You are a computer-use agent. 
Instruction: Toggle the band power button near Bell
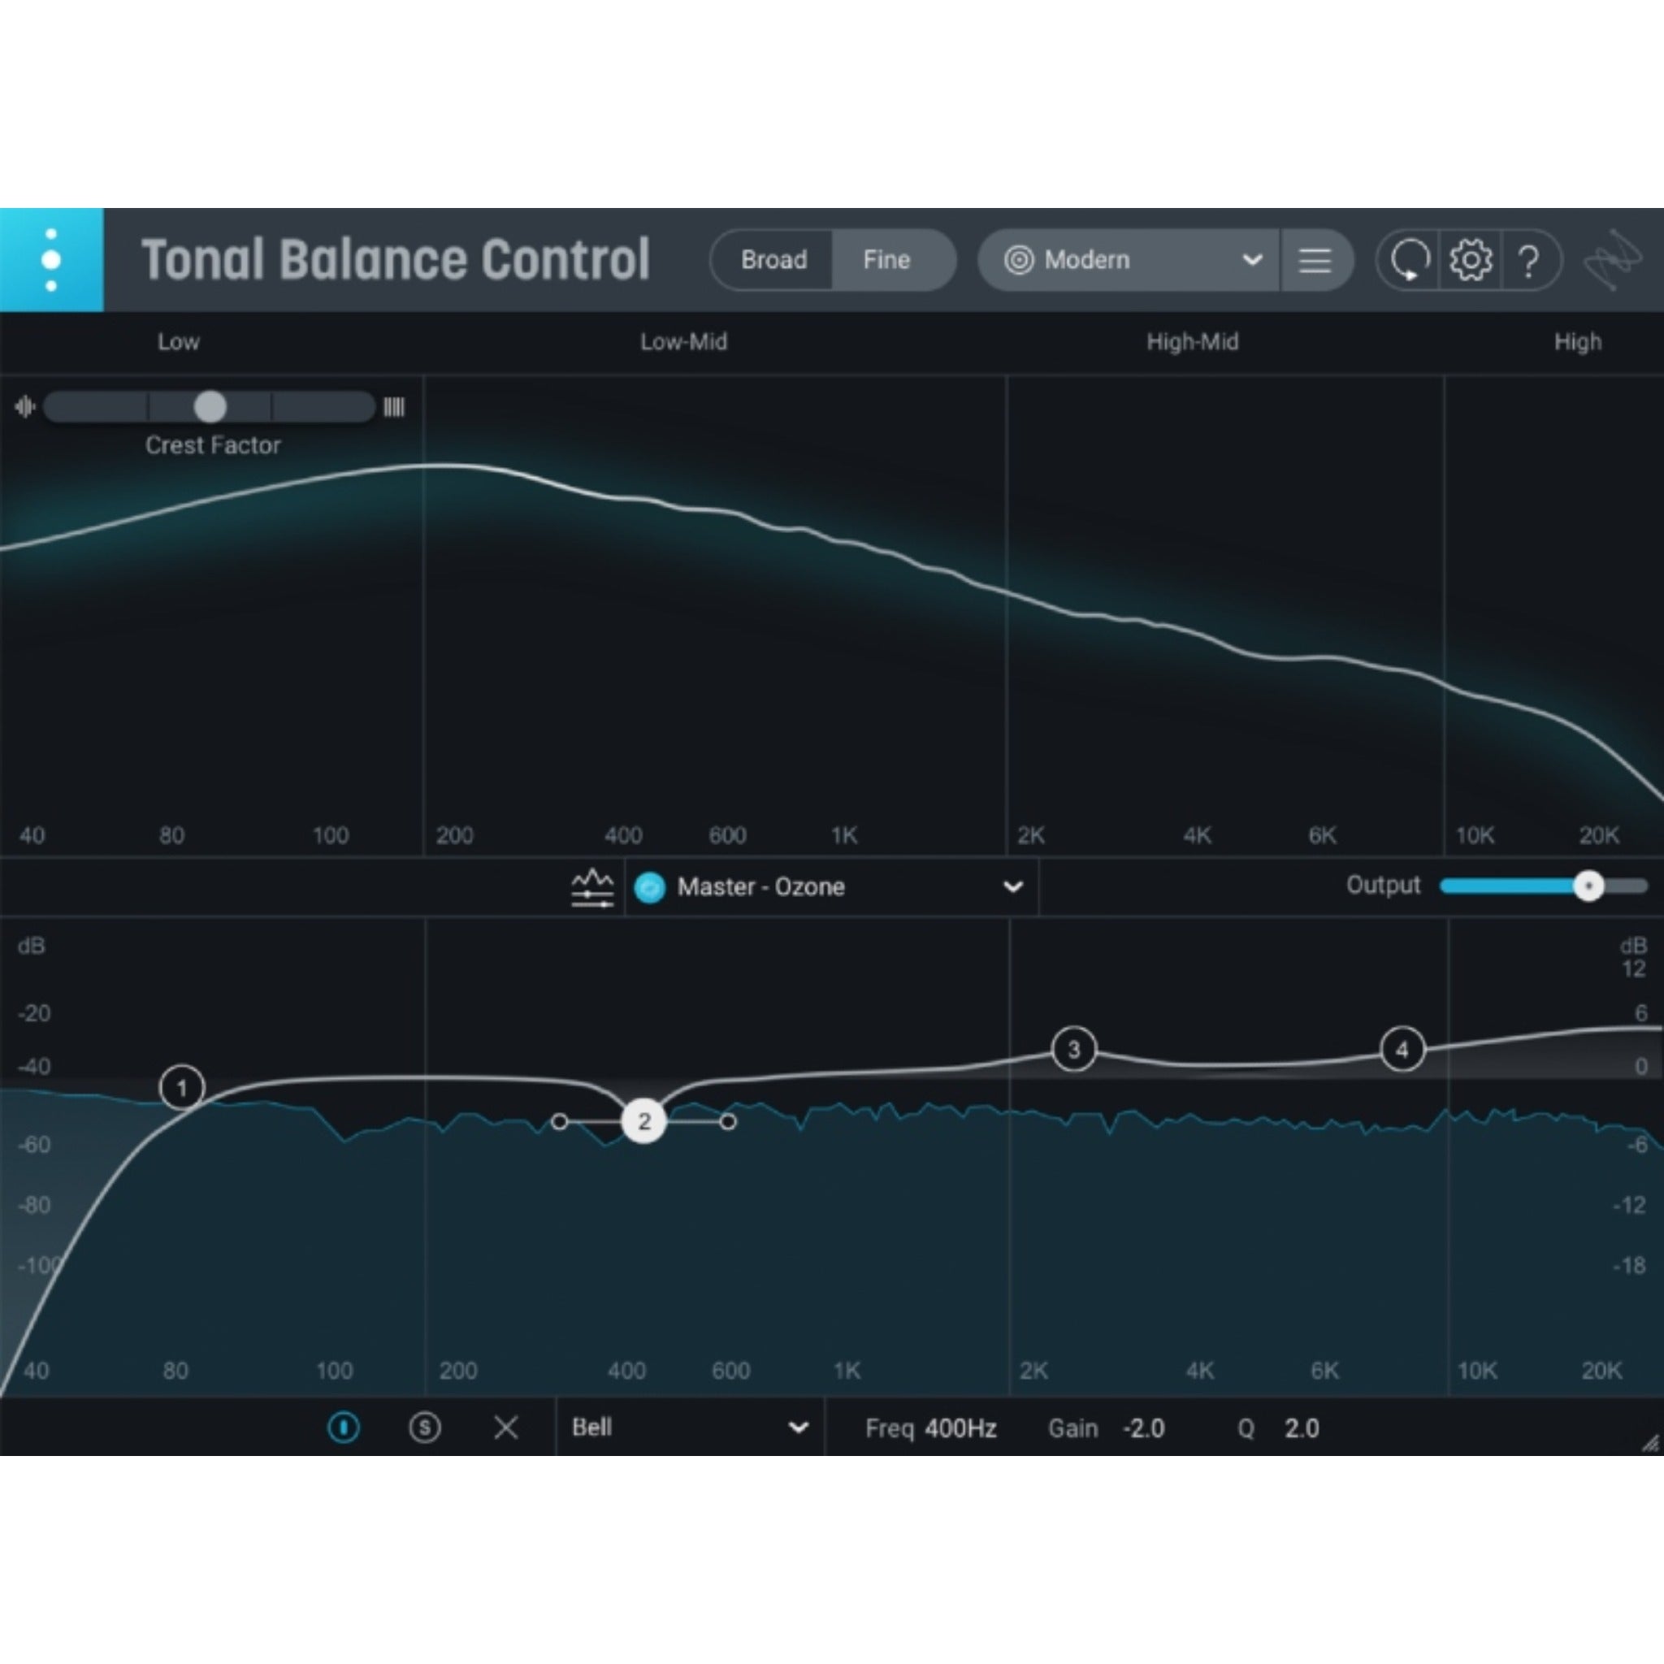coord(344,1428)
